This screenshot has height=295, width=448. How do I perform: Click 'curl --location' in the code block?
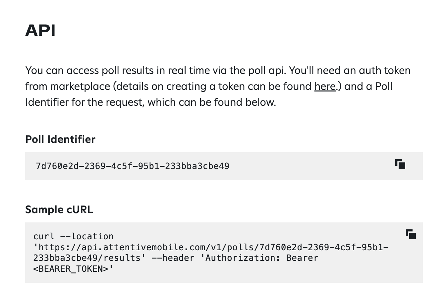pos(73,237)
